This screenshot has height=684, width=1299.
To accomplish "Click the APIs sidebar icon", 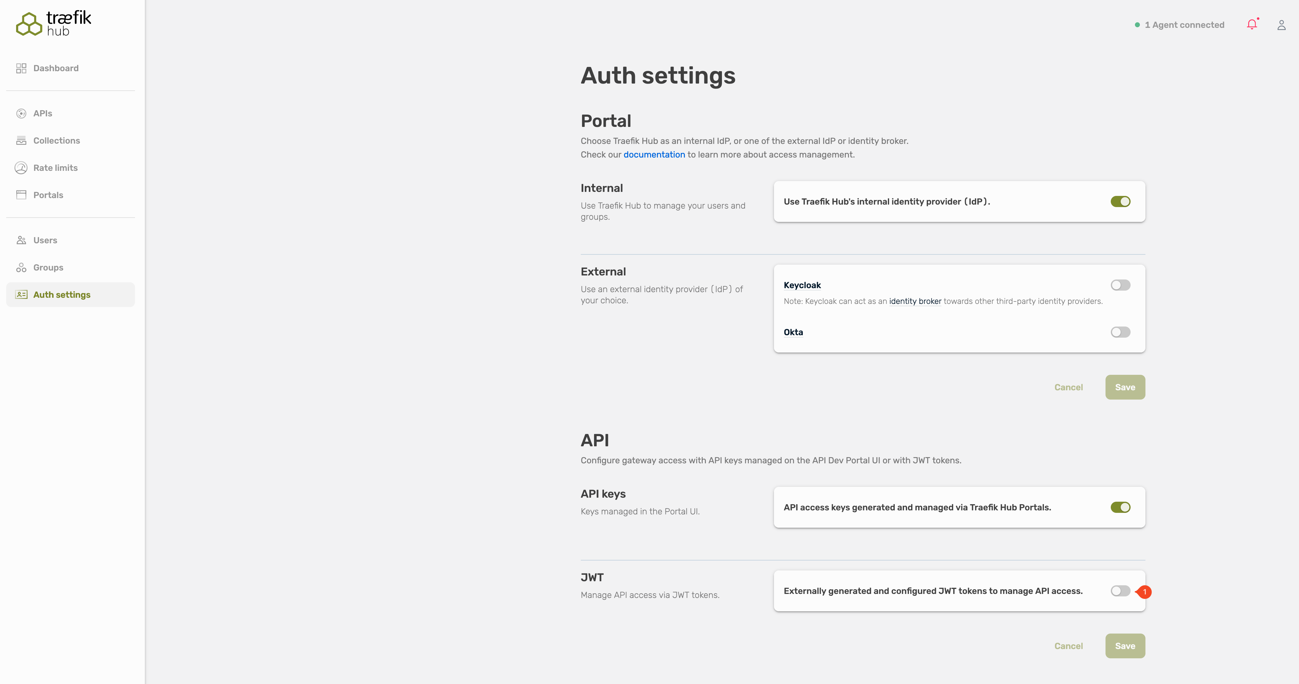I will click(21, 113).
